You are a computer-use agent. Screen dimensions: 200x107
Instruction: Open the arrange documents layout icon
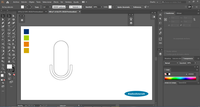coord(83,2)
